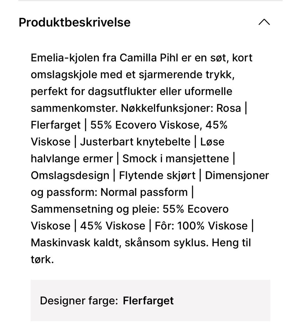The height and width of the screenshot is (326, 301).
Task: Click 'Maskinvask kaldt, skånsom syklus' care instruction
Action: [x=119, y=242]
